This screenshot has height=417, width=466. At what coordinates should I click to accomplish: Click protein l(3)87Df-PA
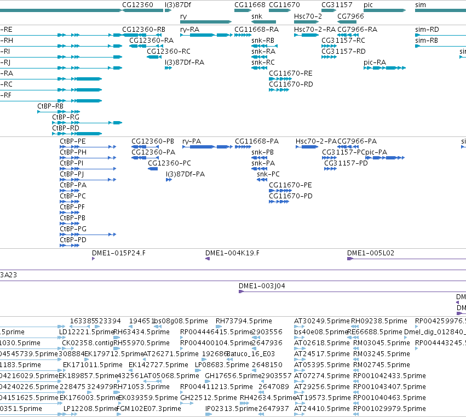[x=186, y=174]
